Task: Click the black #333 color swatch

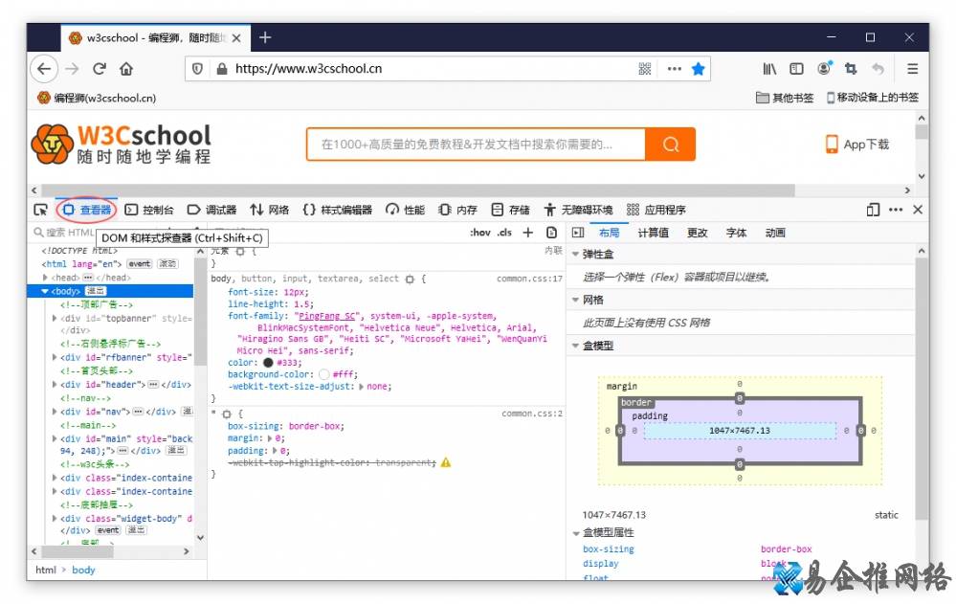Action: click(268, 363)
